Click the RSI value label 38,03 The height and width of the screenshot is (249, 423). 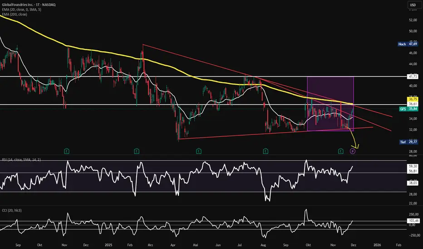coord(413,183)
